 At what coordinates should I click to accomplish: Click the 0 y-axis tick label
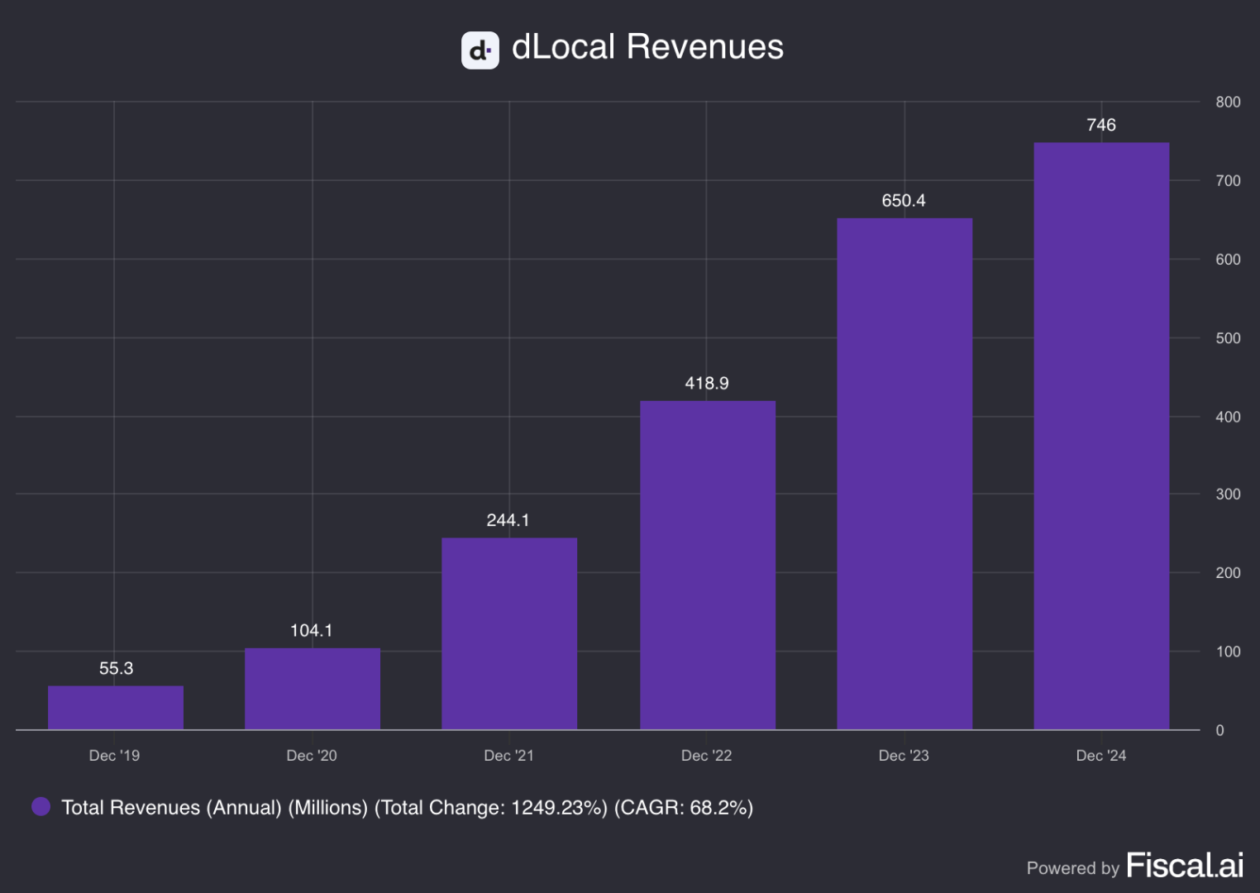tap(1219, 731)
